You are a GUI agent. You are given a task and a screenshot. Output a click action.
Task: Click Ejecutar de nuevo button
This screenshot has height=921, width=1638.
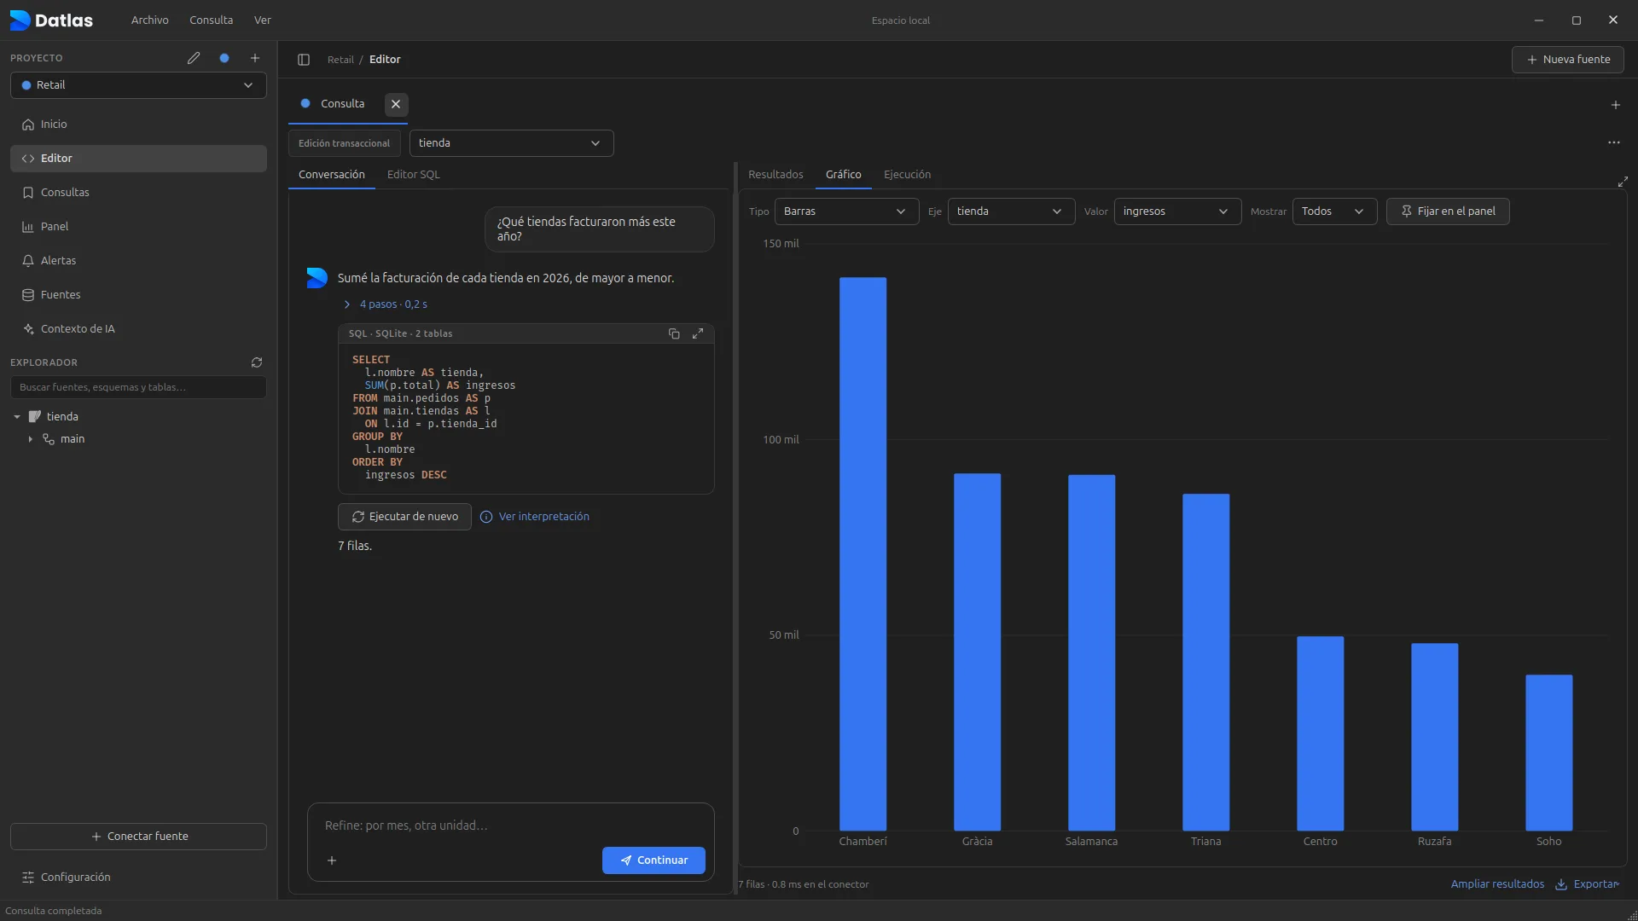pos(404,517)
